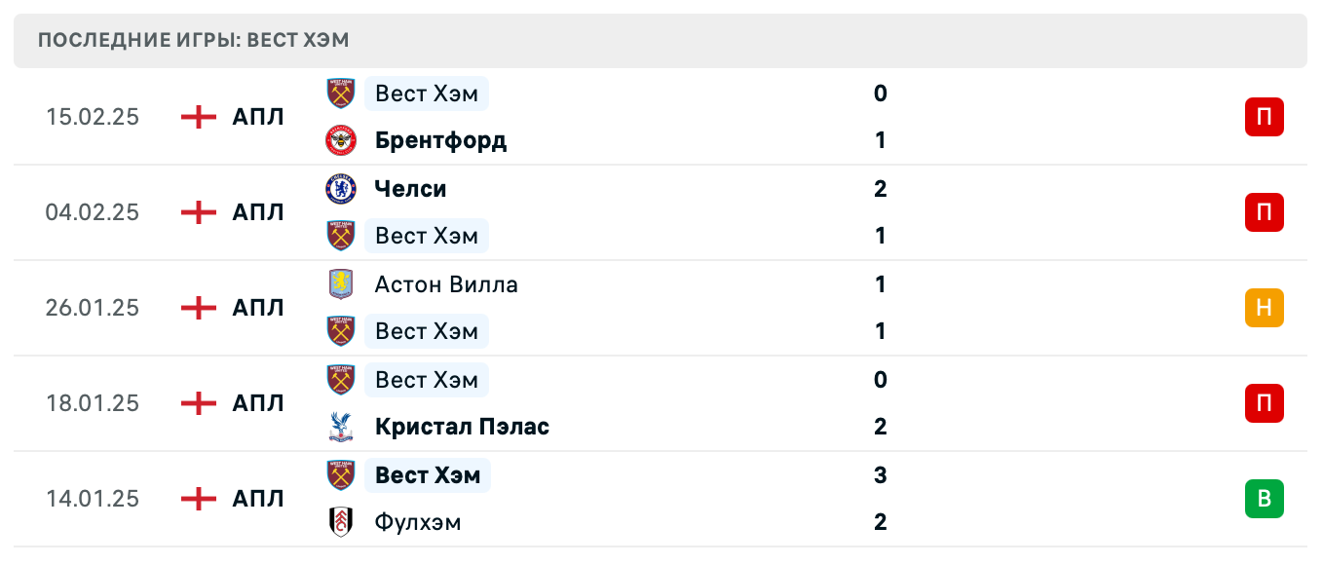Click the red П badge for the Челси defeat
Viewport: 1323px width, 565px height.
(1265, 212)
